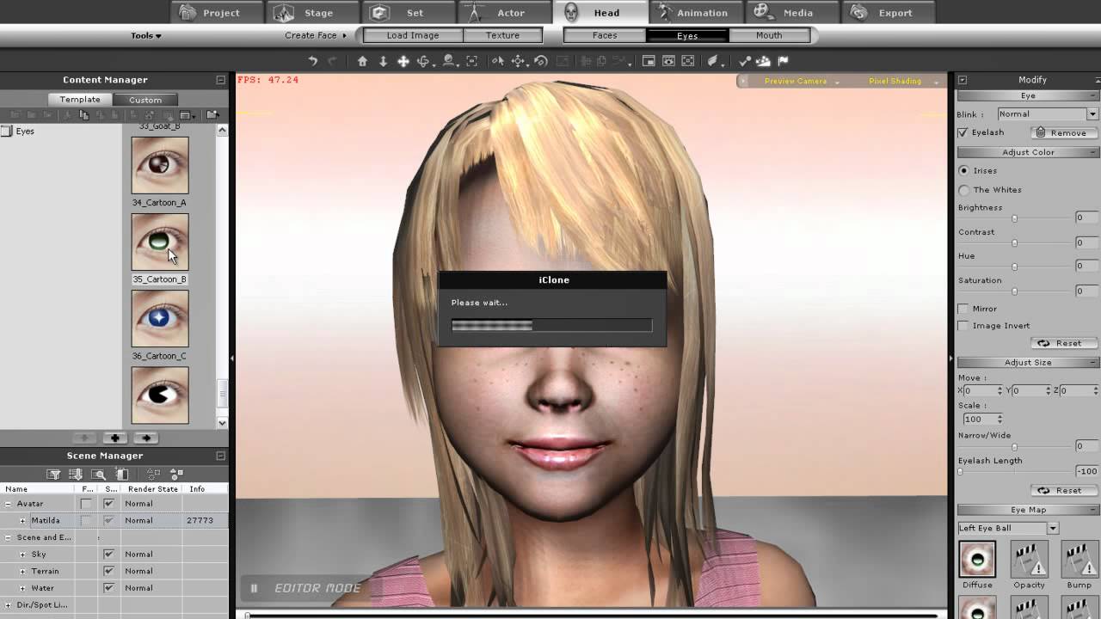Click the Diffuse eye map thumbnail
Screen dimensions: 1101x619
click(x=977, y=559)
